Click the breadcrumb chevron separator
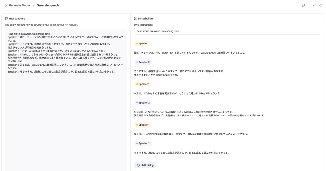This screenshot has width=326, height=171. (x=33, y=5)
